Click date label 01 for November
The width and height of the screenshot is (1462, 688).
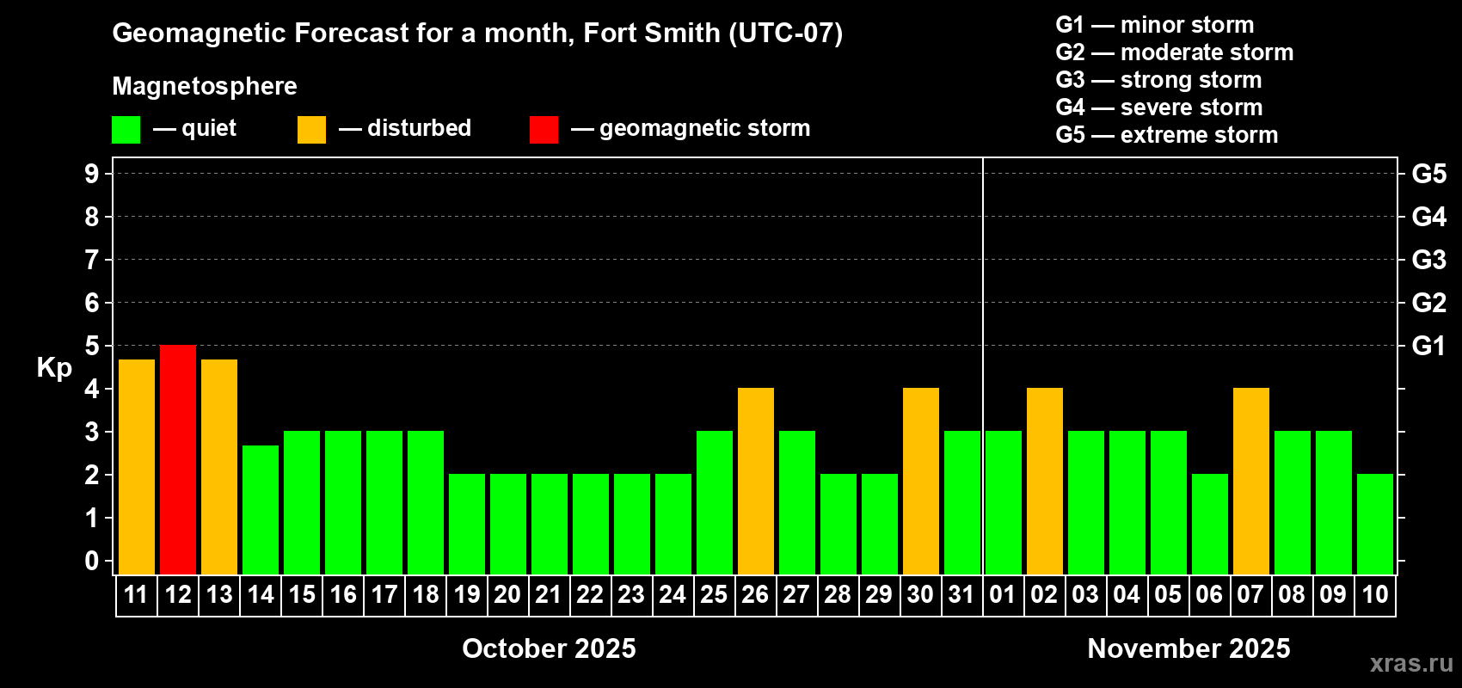(1003, 594)
